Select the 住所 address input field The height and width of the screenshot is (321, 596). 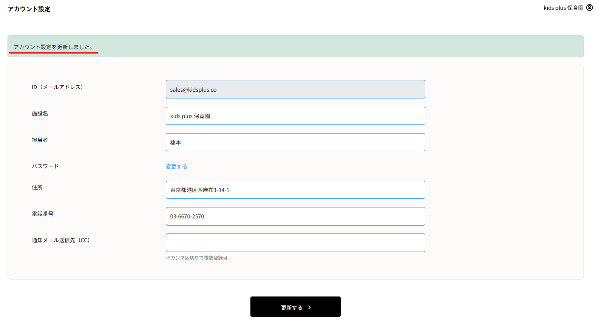pos(295,190)
